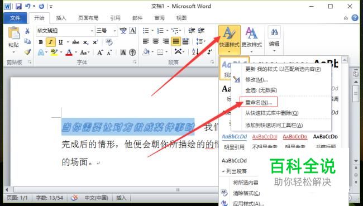The width and height of the screenshot is (363, 206).
Task: Open Font dialog launcher in 字体 group
Action: 135,62
